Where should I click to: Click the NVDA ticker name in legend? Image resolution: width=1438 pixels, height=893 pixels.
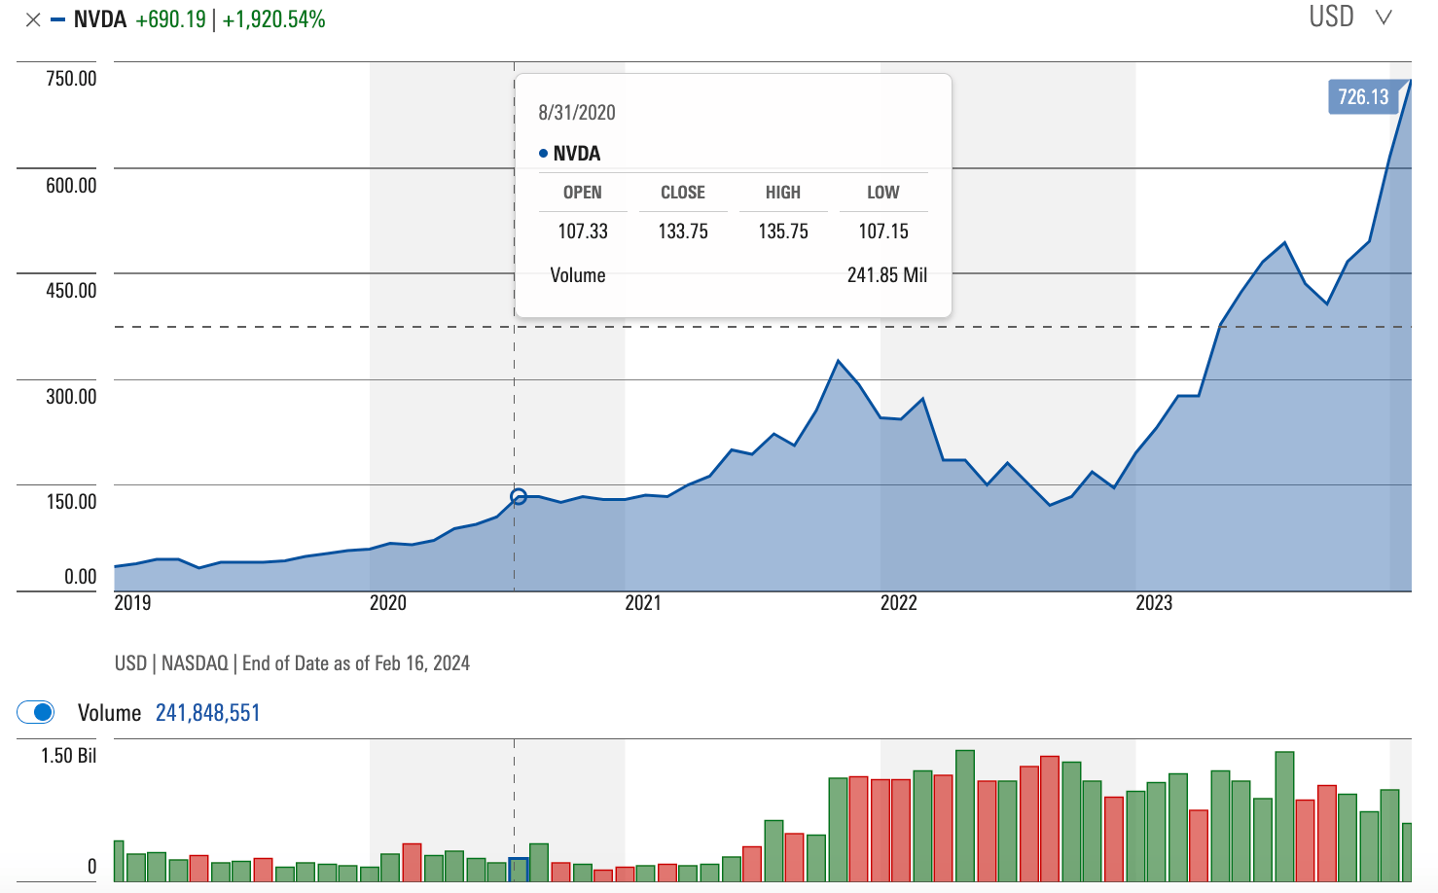(x=100, y=19)
